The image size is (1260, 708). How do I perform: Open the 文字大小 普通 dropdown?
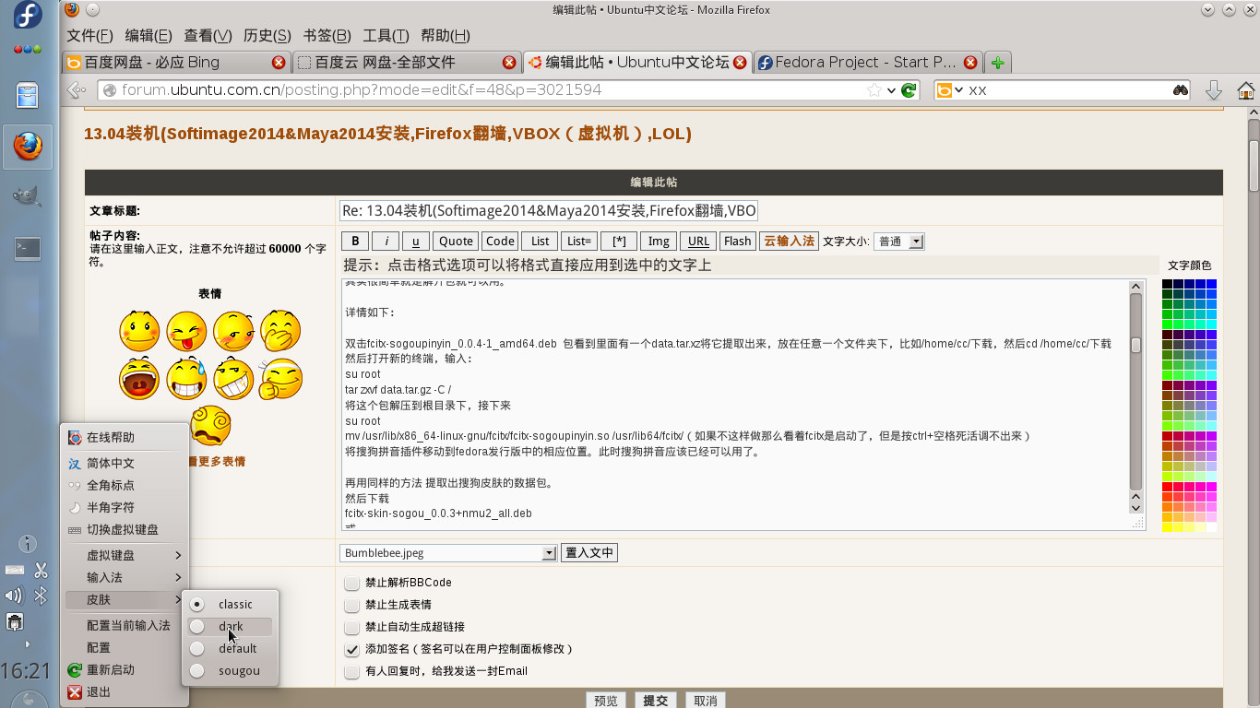[898, 242]
